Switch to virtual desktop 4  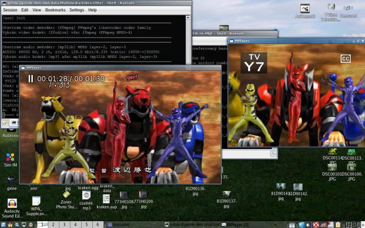[x=76, y=224]
